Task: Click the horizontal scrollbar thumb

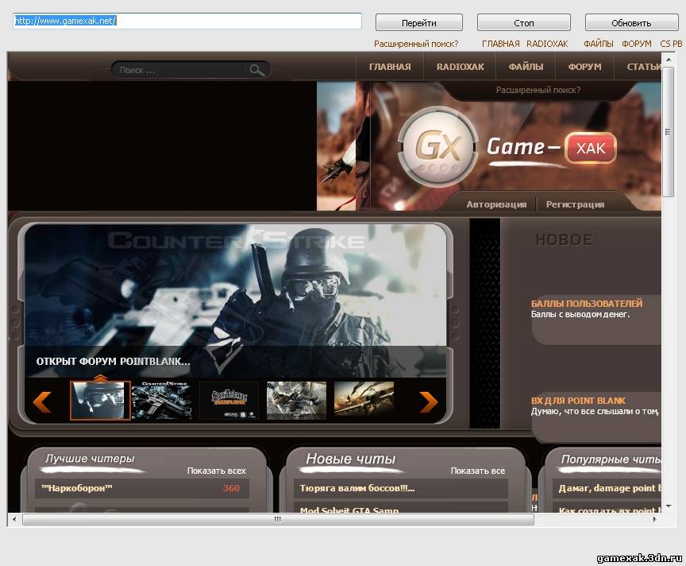Action: 278,520
